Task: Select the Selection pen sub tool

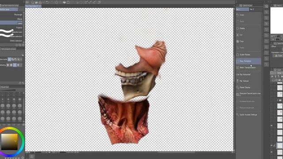Action: pyautogui.click(x=11, y=32)
